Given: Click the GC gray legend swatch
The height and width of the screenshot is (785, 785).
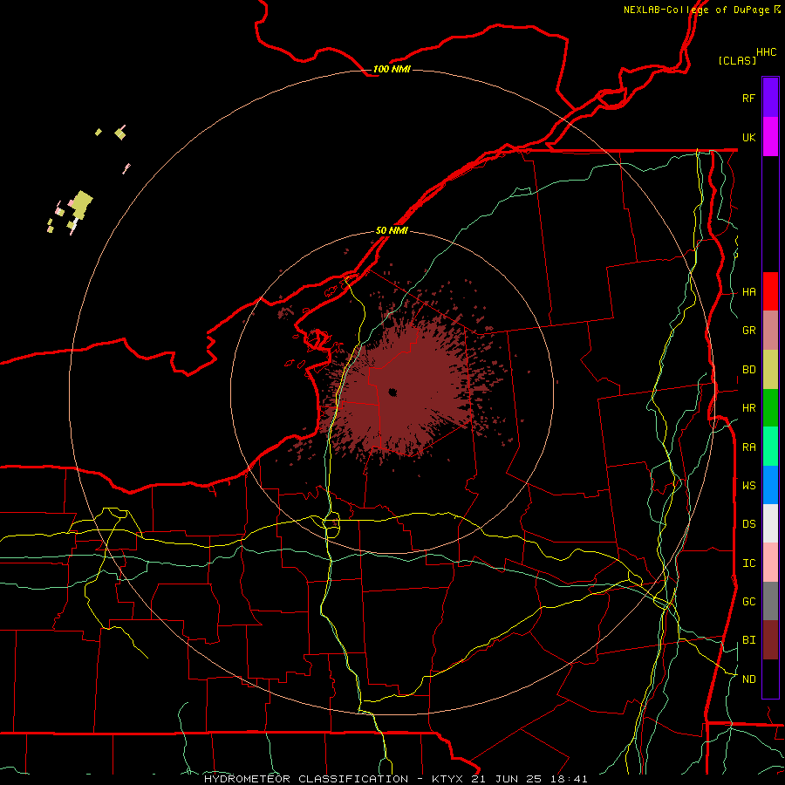Looking at the screenshot, I should click(770, 601).
